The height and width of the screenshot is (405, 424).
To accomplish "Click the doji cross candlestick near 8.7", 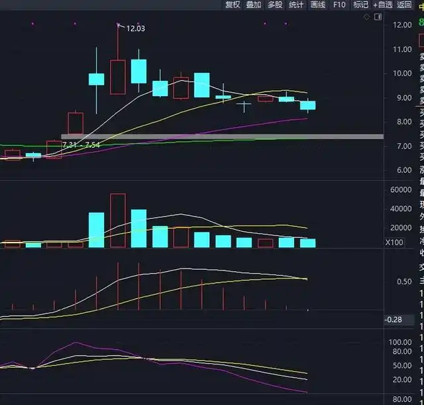I will pyautogui.click(x=244, y=104).
